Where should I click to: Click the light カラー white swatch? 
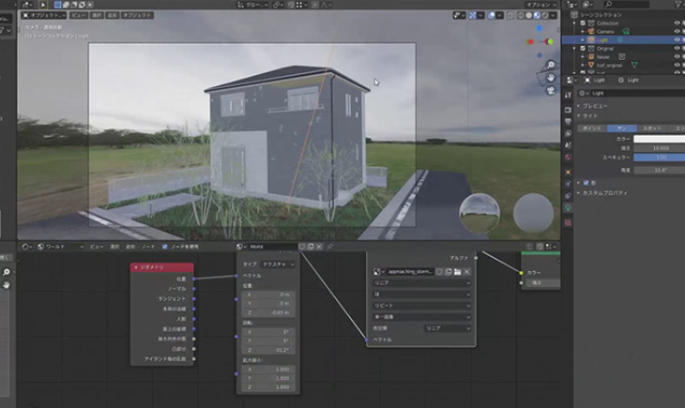pos(659,138)
